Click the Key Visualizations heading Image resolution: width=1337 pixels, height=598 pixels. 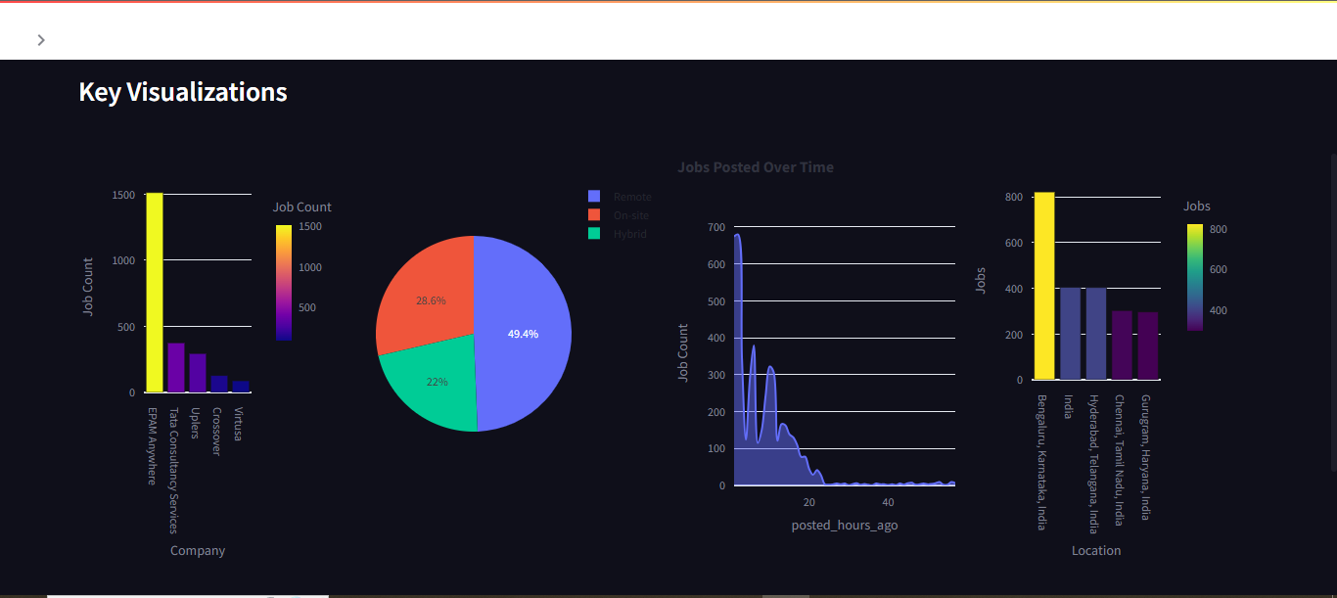click(x=183, y=92)
